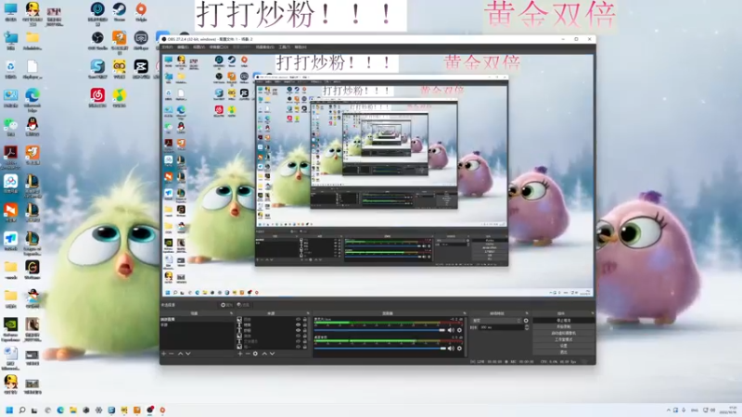
Task: Click Exit button in Controls dock
Action: (x=564, y=352)
